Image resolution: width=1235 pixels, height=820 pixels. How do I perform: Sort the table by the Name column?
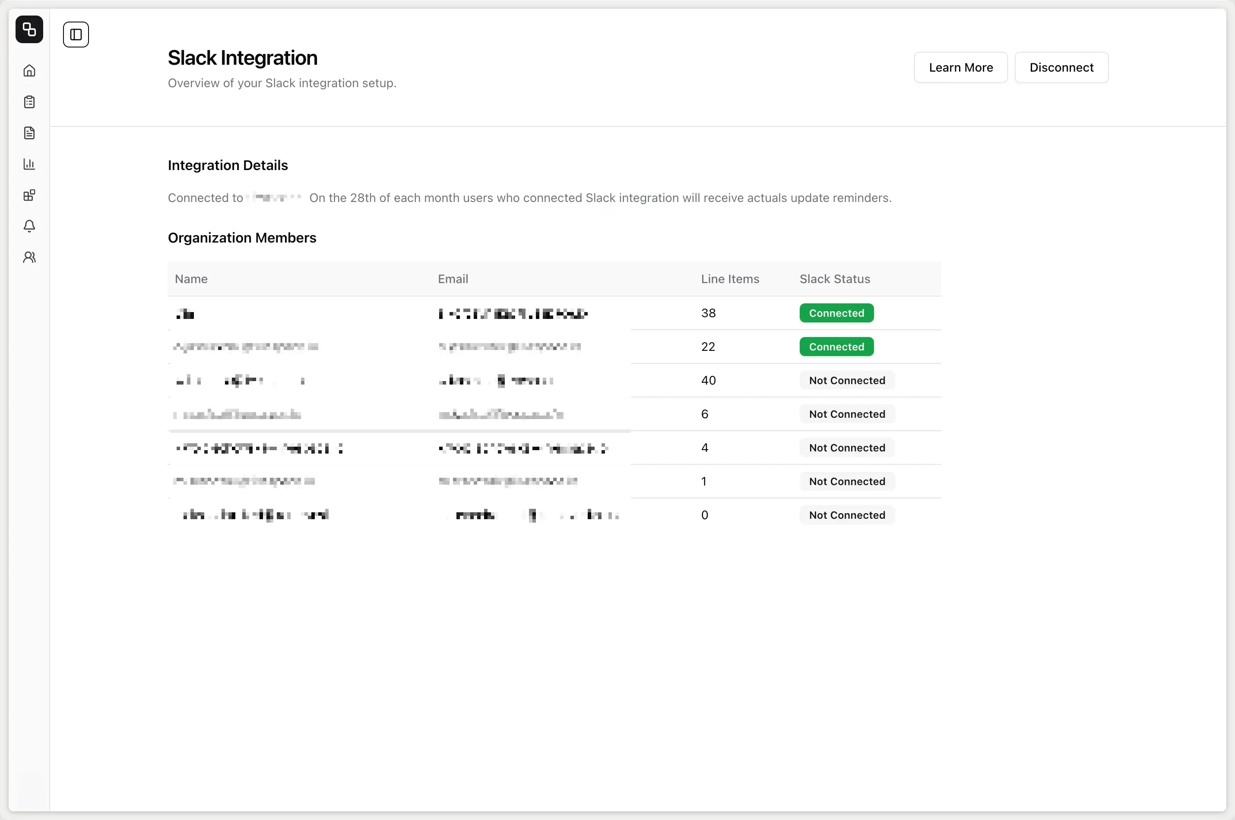191,279
